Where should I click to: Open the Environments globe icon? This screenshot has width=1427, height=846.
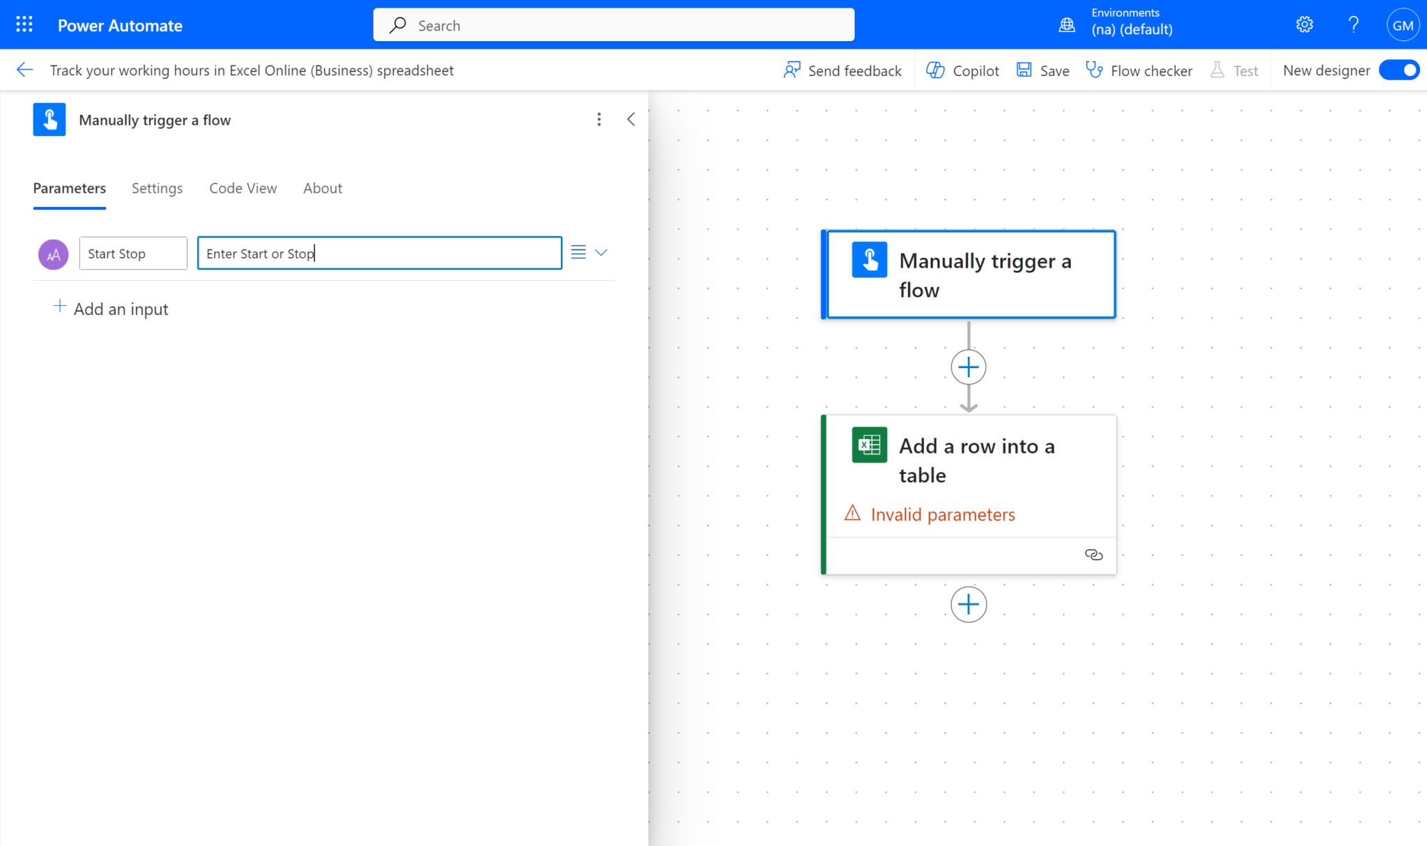tap(1067, 25)
